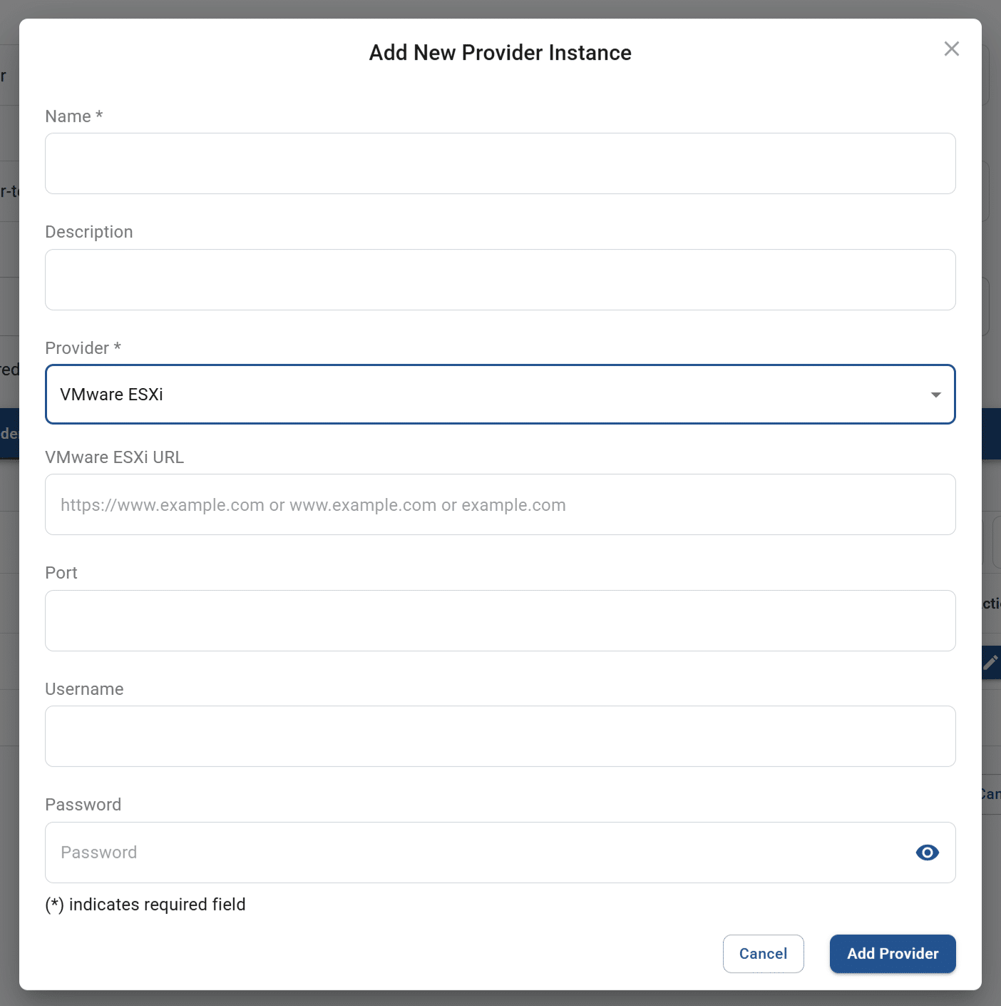Click the URL placeholder example text
The width and height of the screenshot is (1001, 1006).
(x=313, y=504)
